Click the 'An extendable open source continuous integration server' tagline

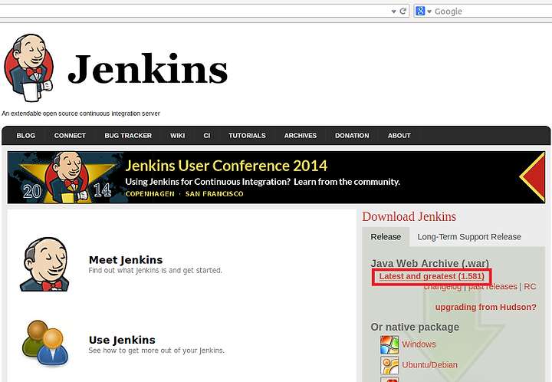click(x=80, y=114)
